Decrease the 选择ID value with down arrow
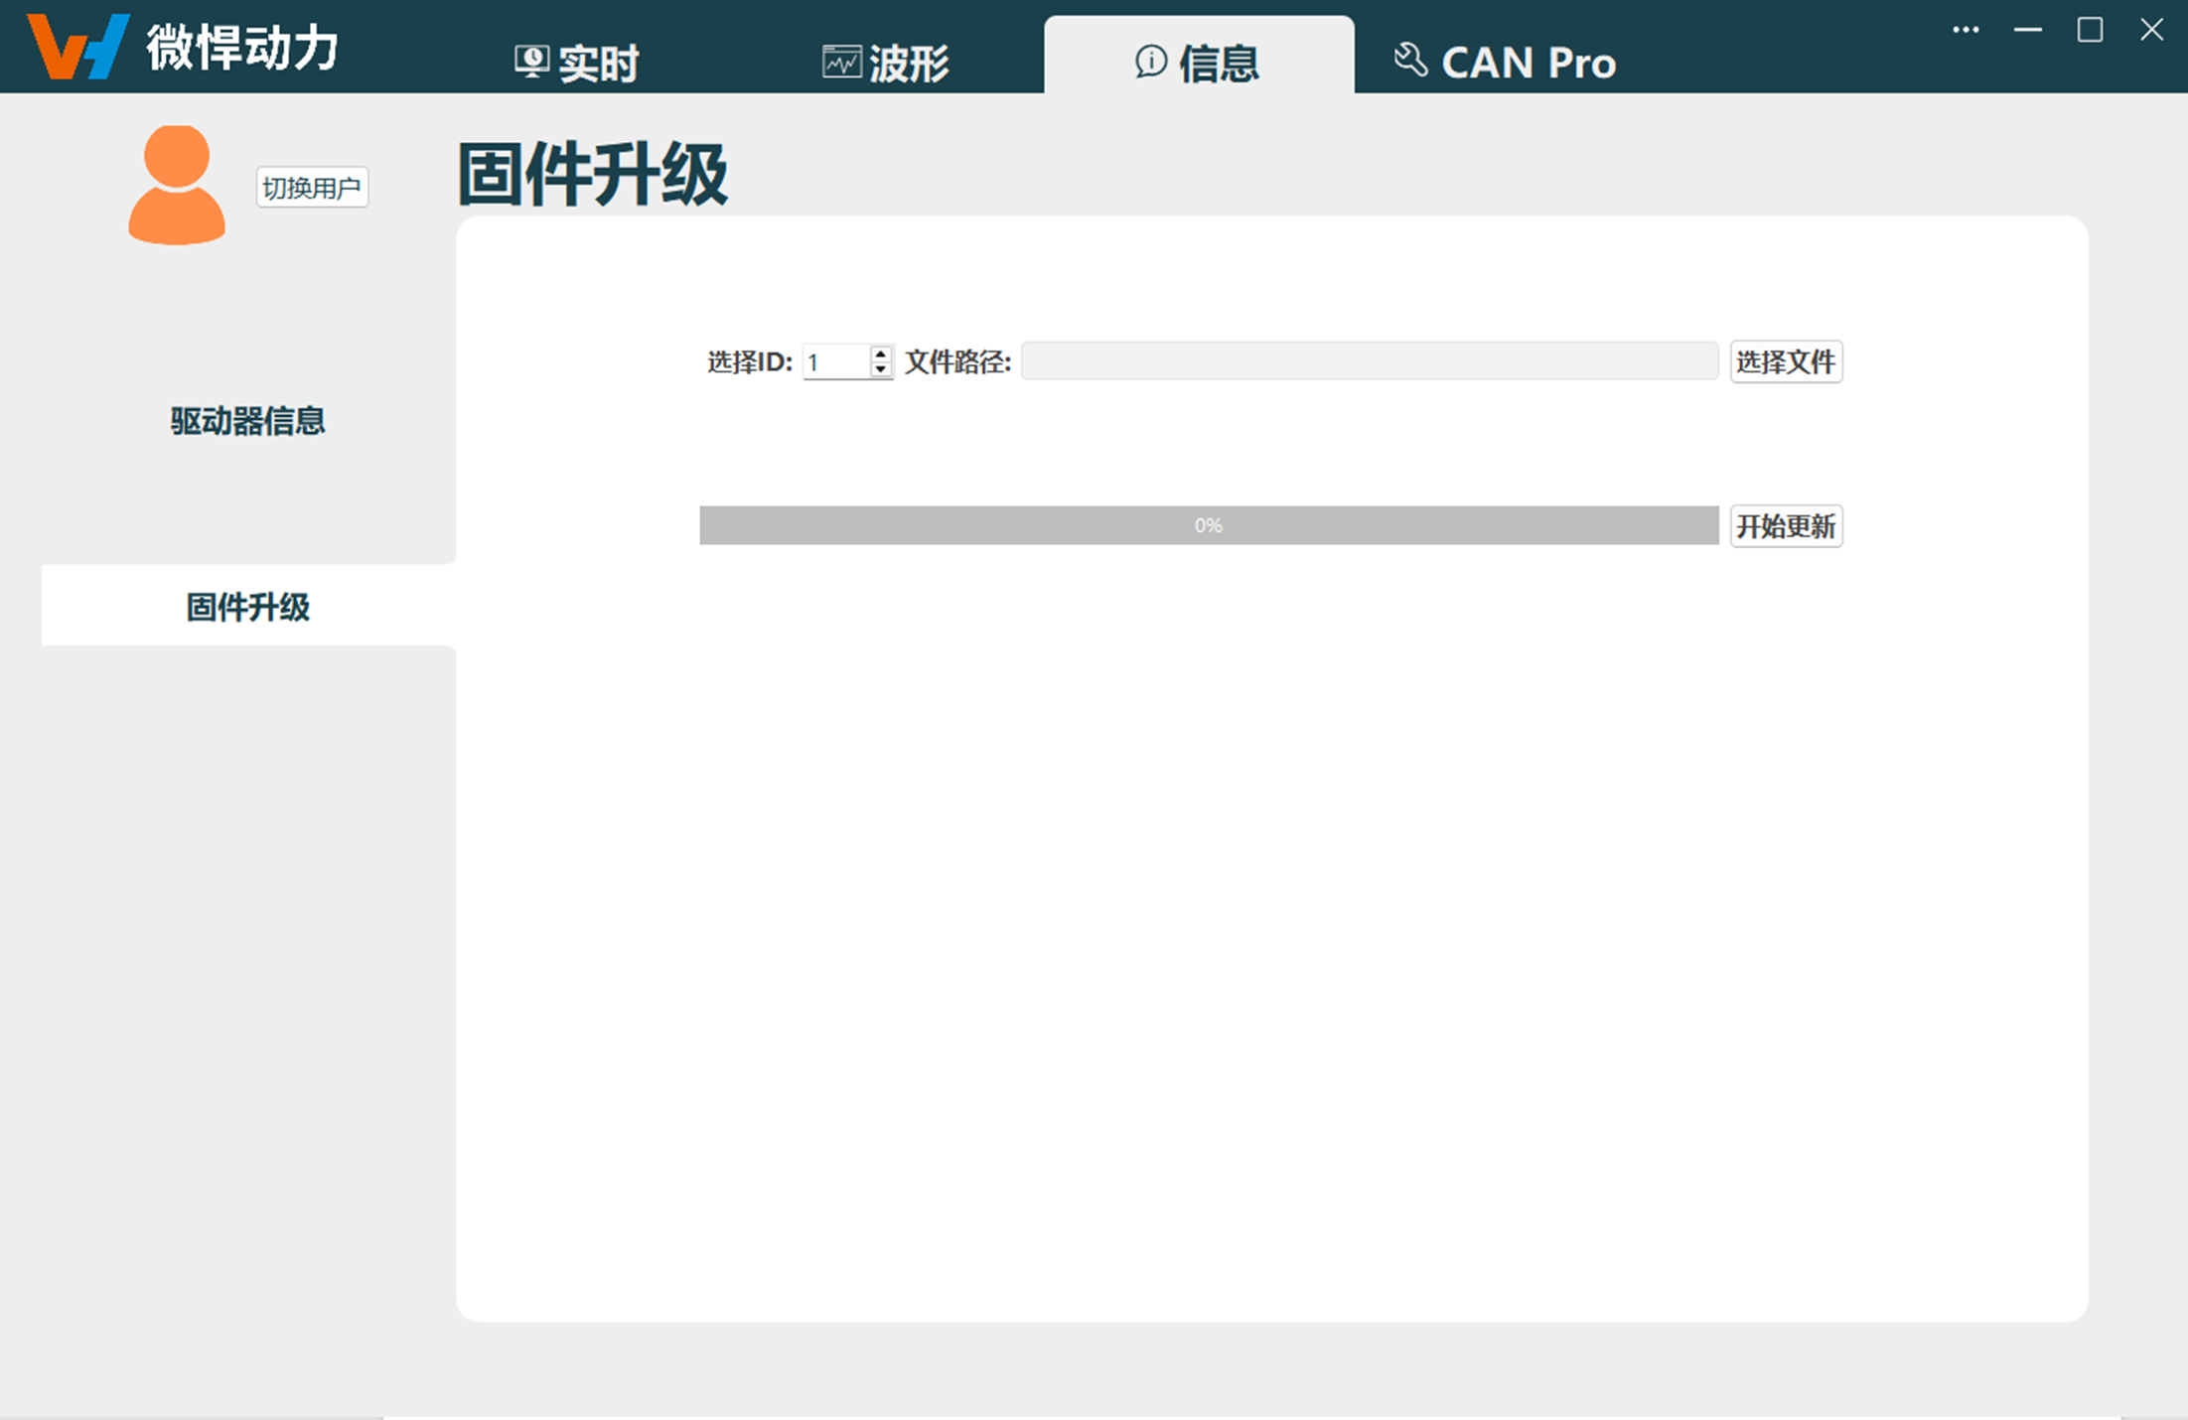 [x=880, y=369]
